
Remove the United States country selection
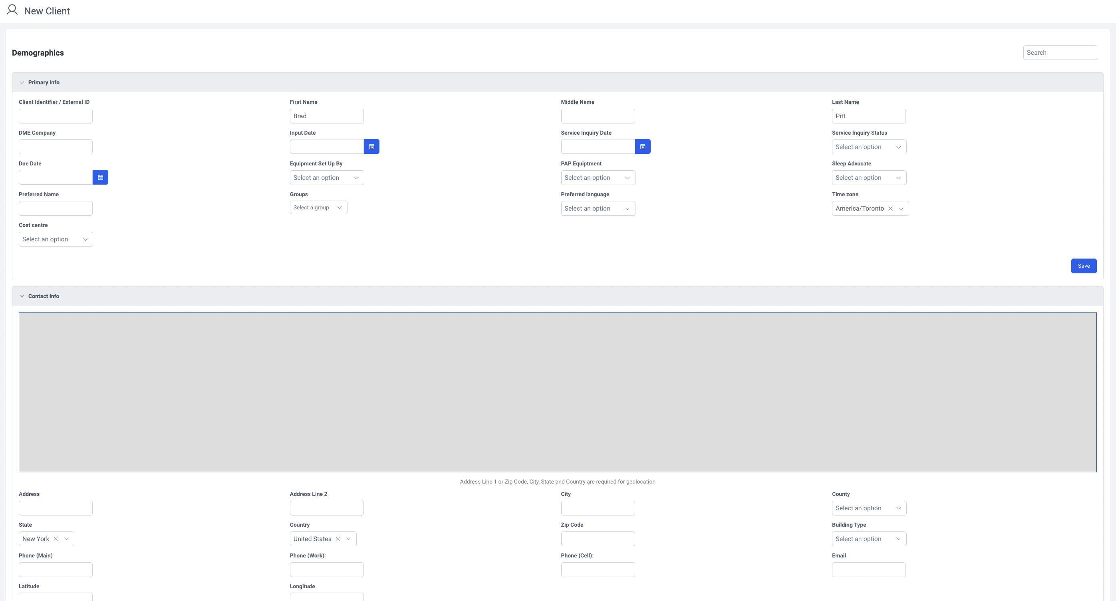338,539
